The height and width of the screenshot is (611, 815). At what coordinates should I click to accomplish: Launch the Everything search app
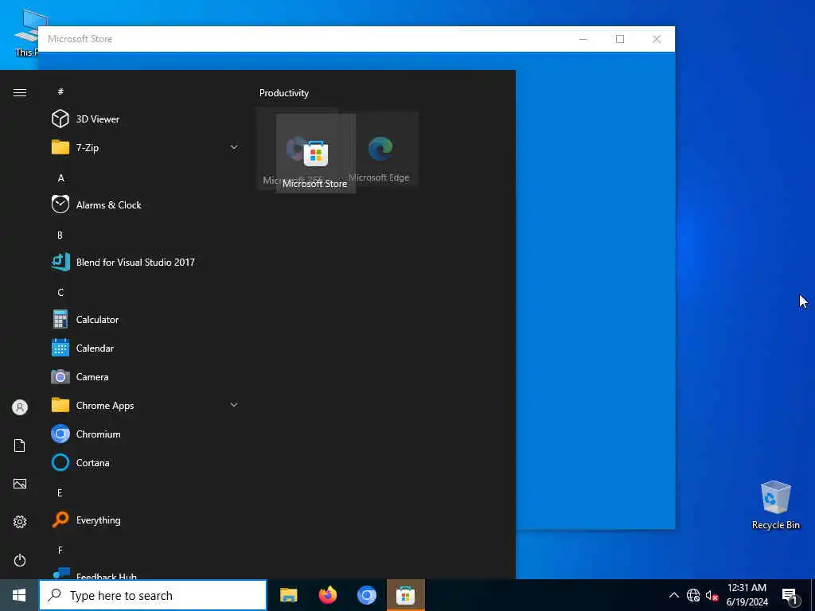146,520
